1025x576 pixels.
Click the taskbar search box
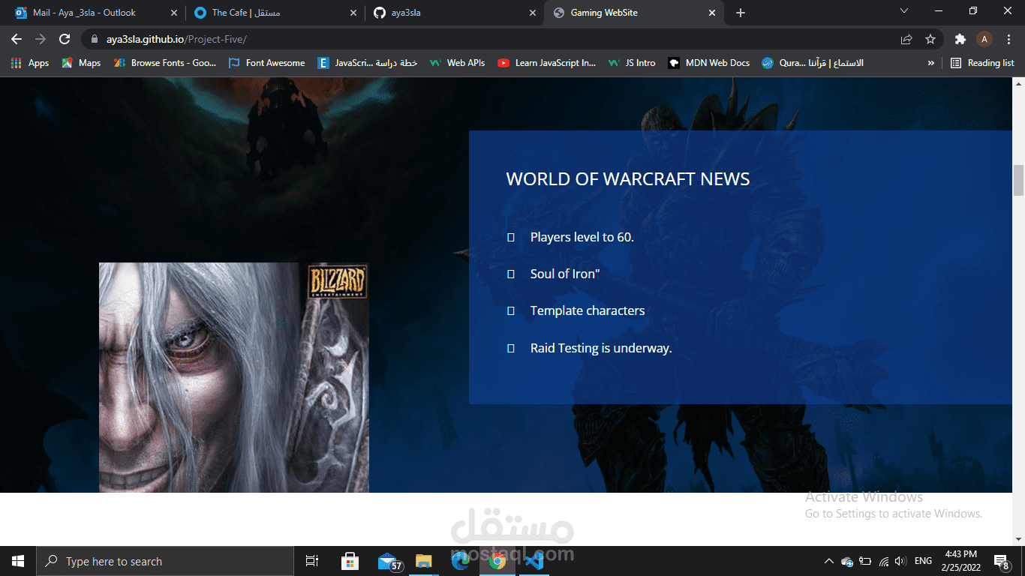pos(165,561)
